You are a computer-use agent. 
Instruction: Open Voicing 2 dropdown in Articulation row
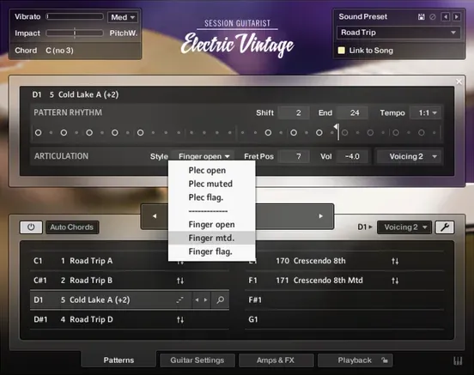click(x=410, y=156)
